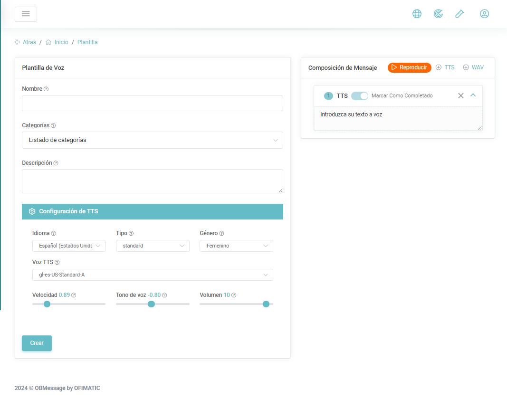
Task: Toggle Marcar Como Completado switch
Action: click(360, 95)
